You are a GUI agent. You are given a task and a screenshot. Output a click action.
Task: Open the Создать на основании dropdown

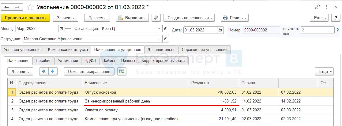pyautogui.click(x=189, y=18)
